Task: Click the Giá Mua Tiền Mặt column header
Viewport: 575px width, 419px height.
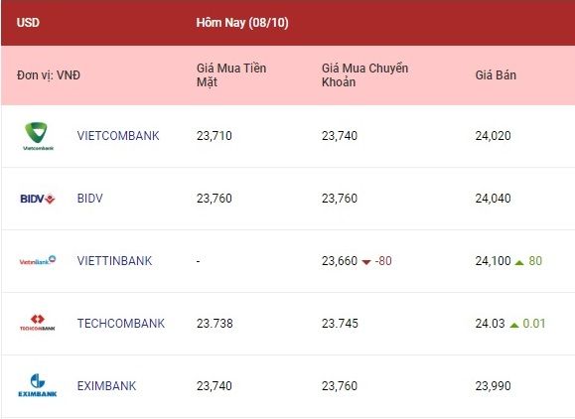Action: click(231, 75)
